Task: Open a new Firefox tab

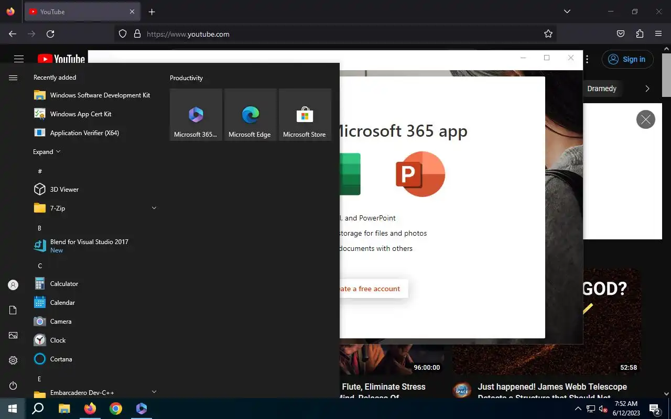Action: (152, 12)
